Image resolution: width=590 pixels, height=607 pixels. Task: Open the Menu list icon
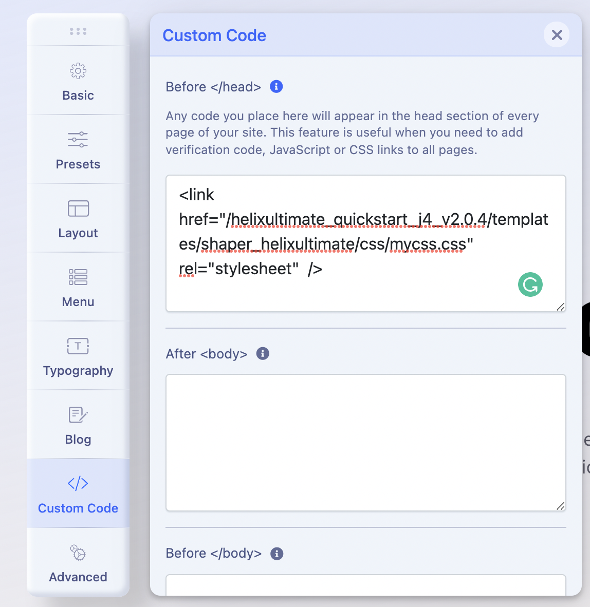[x=78, y=277]
